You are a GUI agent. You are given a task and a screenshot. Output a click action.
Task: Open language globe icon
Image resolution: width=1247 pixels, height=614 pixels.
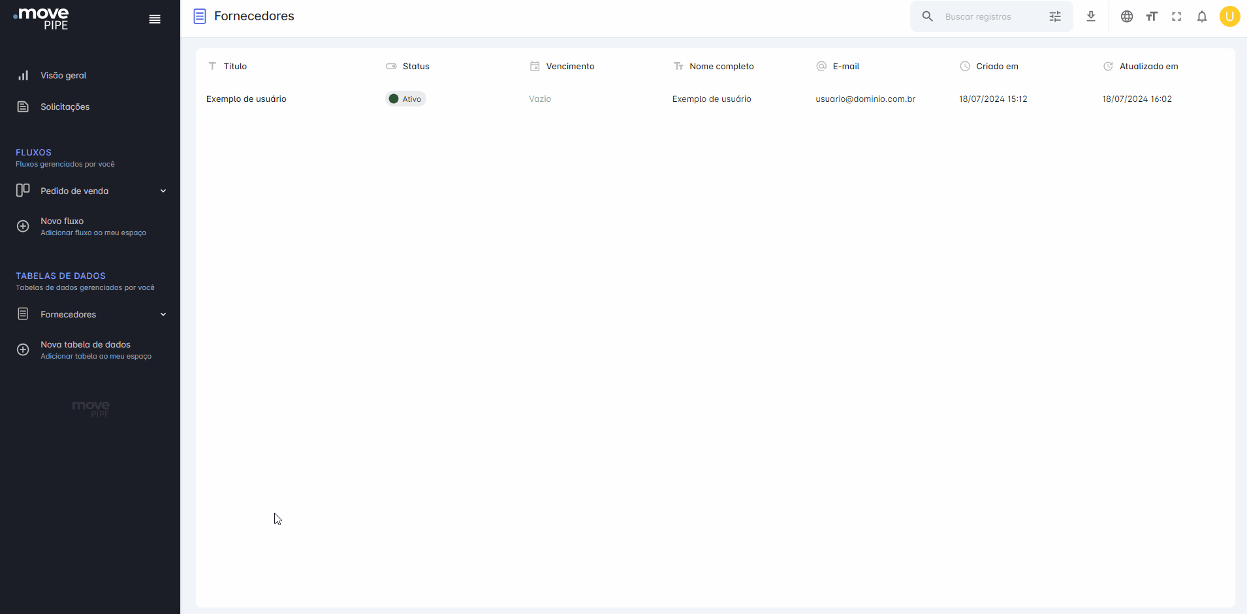tap(1127, 16)
